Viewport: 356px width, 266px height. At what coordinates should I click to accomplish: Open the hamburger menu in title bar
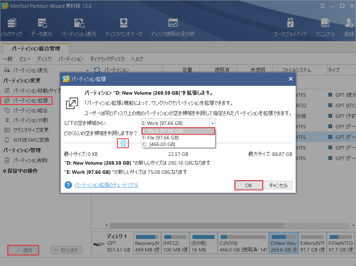323,6
